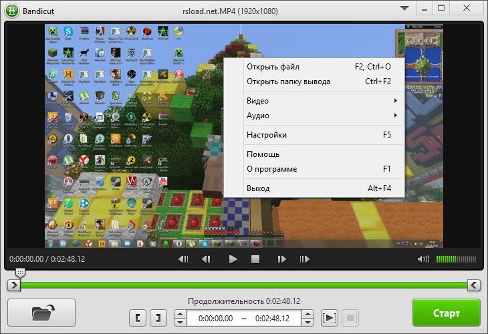
Task: Click the current time display 0:00:00.00 / 0:02:48.12
Action: click(47, 259)
